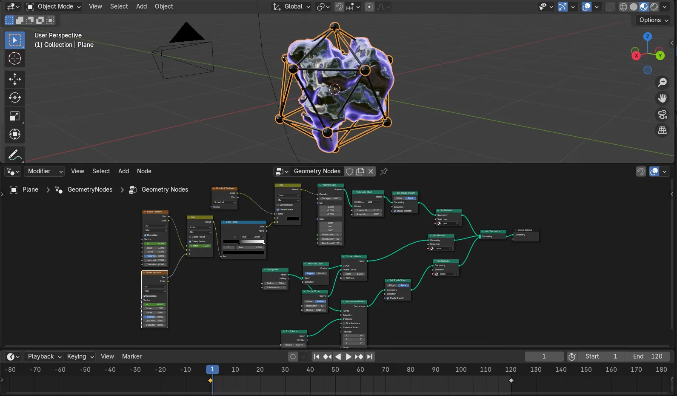The image size is (677, 396).
Task: Click the hand pan-view icon
Action: 662,98
